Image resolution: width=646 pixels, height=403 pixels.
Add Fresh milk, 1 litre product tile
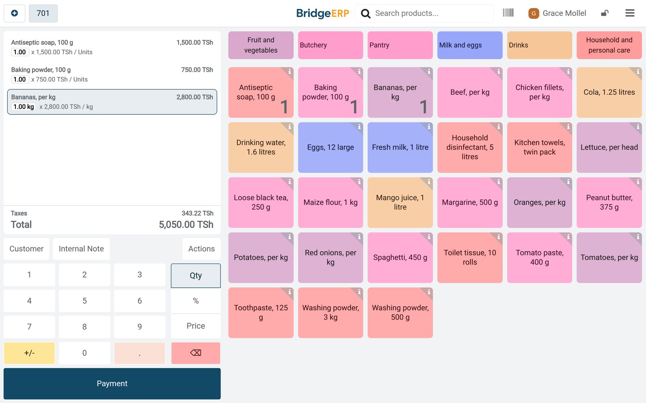(400, 147)
